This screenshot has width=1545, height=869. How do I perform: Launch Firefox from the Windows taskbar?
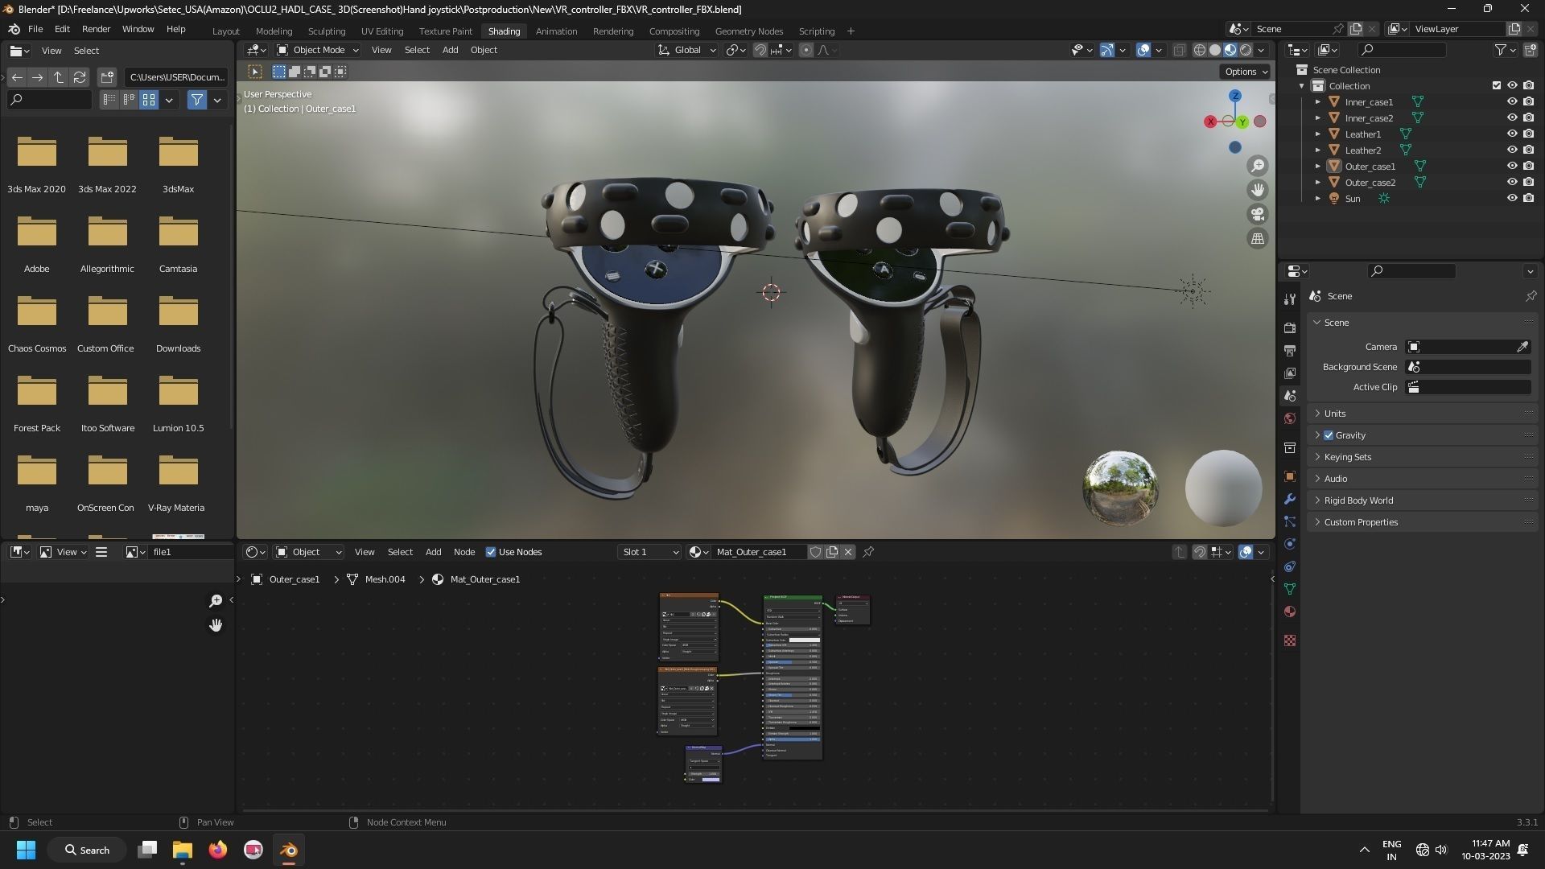click(217, 850)
